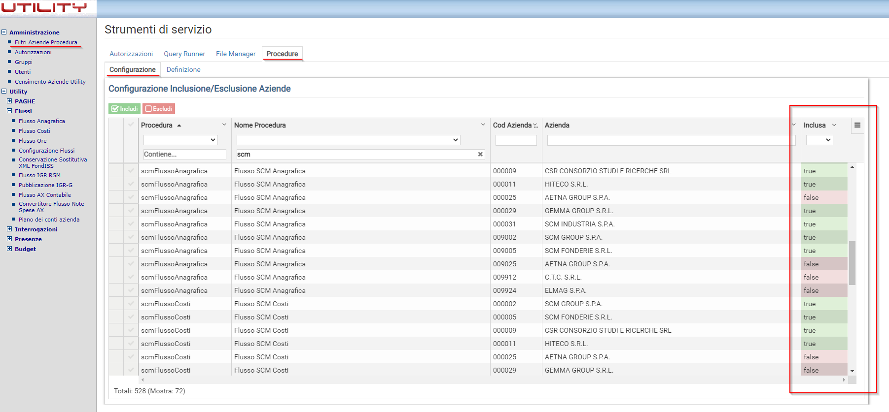Collapse the Flussi tree node
889x412 pixels.
(9, 111)
